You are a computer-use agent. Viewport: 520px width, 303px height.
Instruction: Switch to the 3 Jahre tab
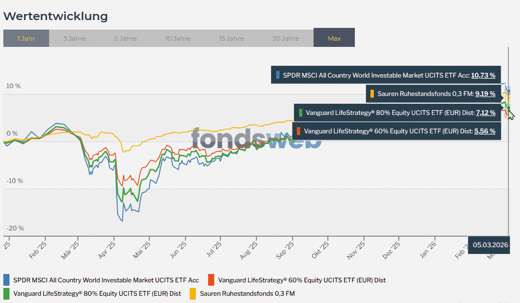75,39
